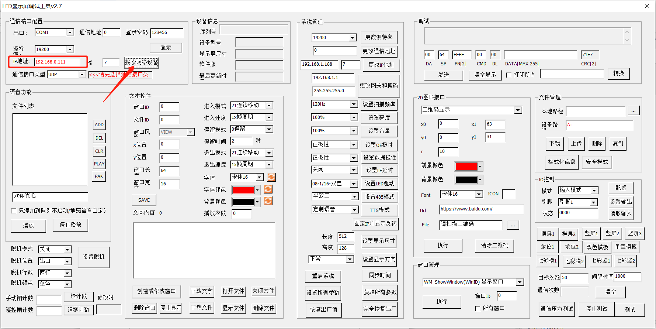Click the 格式化磁盘 button
Image resolution: width=656 pixels, height=329 pixels.
point(562,162)
